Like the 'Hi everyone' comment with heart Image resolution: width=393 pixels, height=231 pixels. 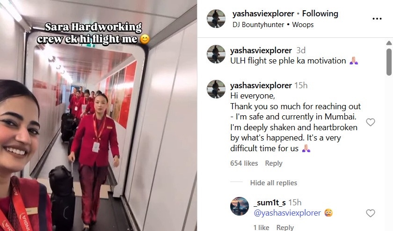click(x=371, y=122)
